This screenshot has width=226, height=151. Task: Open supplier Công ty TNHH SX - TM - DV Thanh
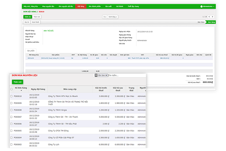63,117
